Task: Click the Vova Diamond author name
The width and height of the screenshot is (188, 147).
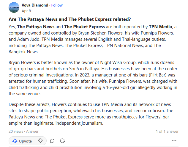Action: click(x=35, y=5)
